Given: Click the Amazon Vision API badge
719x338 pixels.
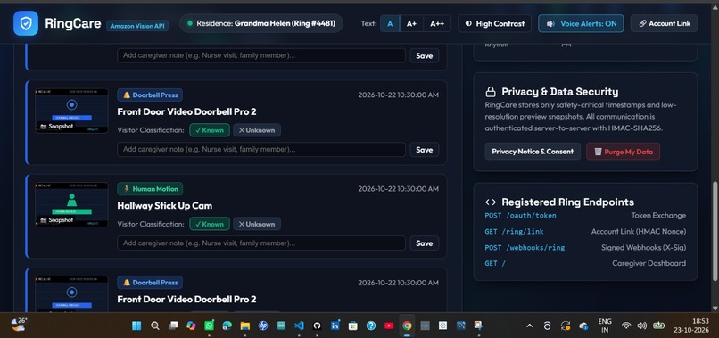Looking at the screenshot, I should coord(137,26).
